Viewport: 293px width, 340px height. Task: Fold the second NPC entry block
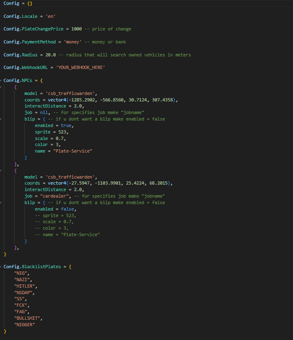coord(1,171)
